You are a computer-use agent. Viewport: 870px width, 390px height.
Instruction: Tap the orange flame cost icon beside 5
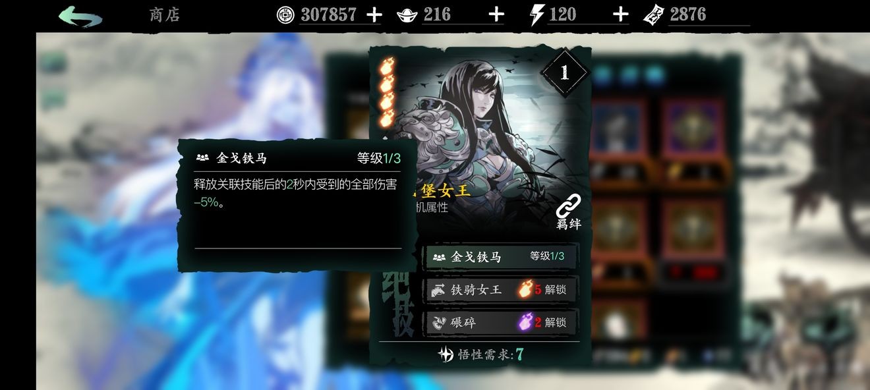[525, 289]
